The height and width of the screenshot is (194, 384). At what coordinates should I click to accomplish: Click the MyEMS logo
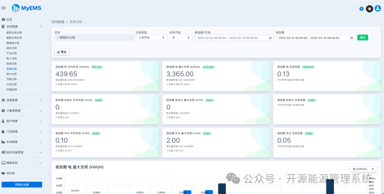point(26,8)
